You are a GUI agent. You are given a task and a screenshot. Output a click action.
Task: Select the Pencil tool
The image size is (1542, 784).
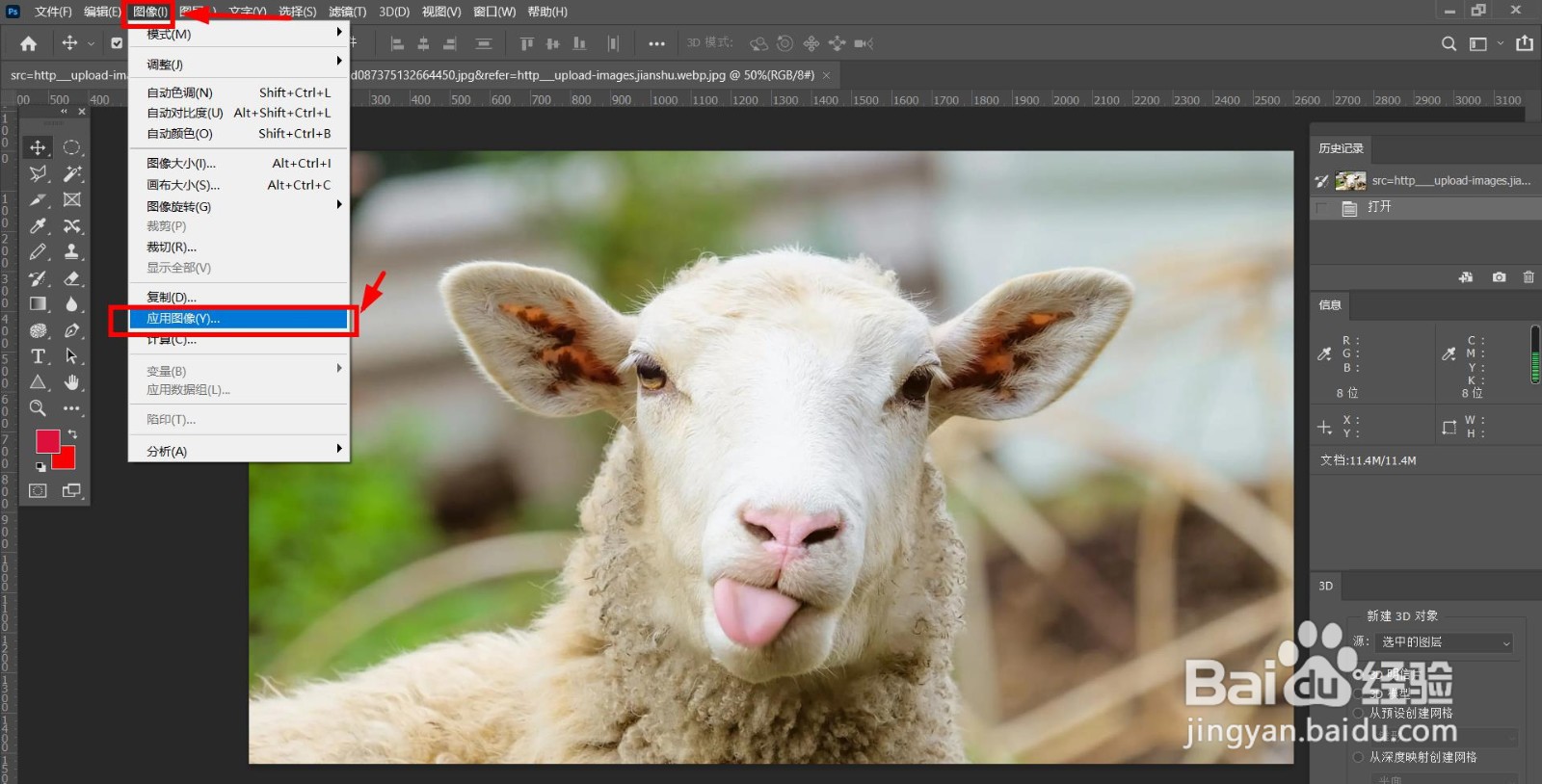pos(38,251)
